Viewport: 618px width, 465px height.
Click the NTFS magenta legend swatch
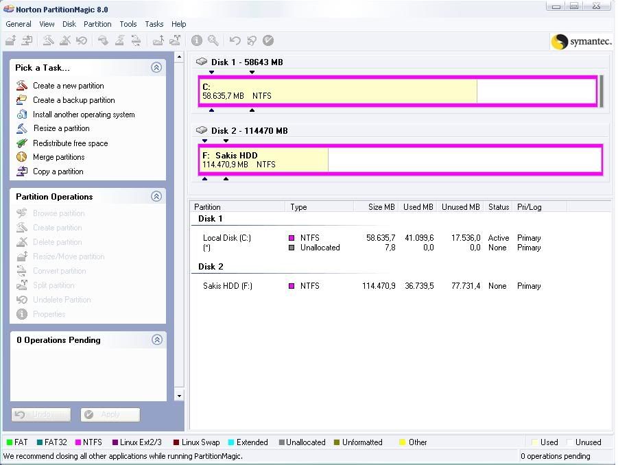(x=78, y=442)
